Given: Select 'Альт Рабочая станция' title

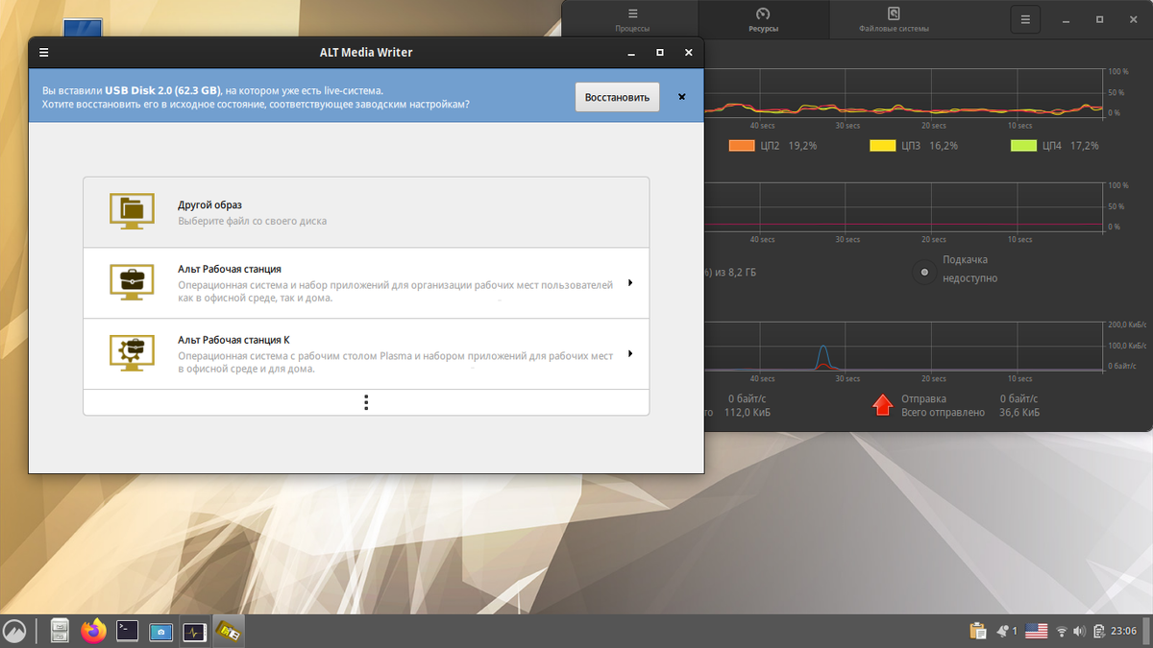Looking at the screenshot, I should pyautogui.click(x=230, y=270).
